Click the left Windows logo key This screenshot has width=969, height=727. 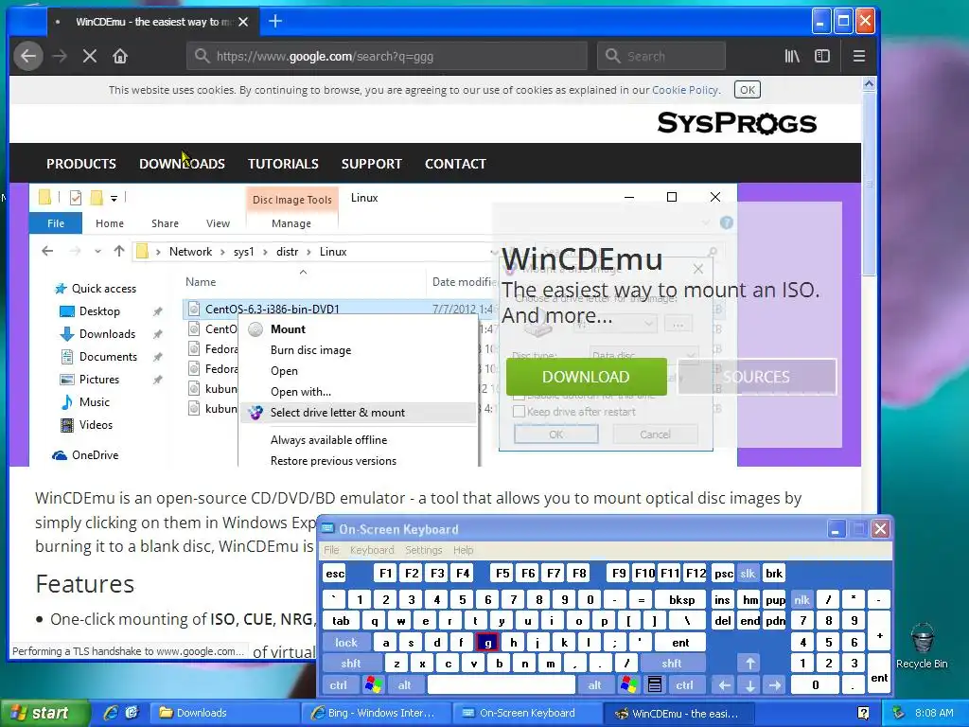click(x=373, y=685)
